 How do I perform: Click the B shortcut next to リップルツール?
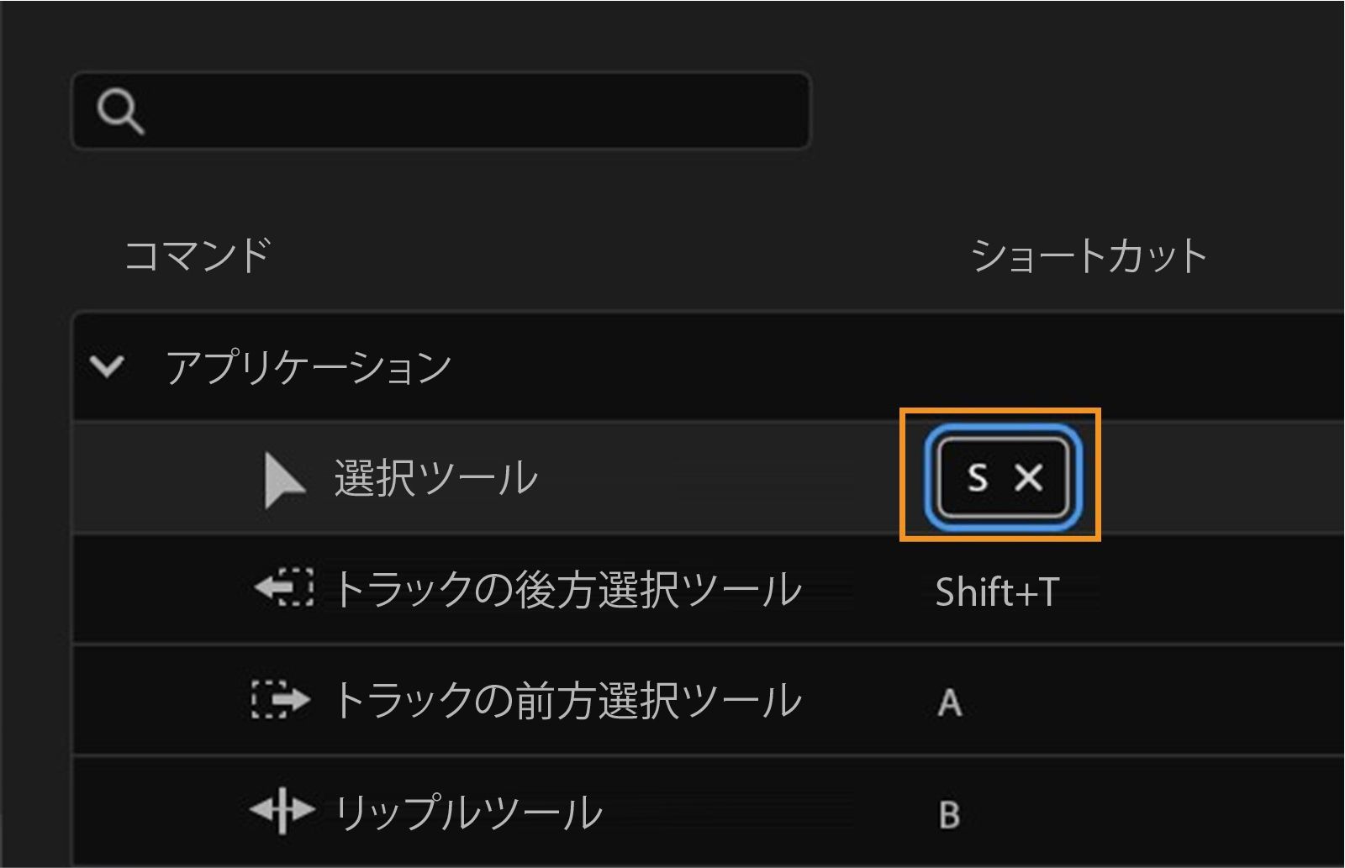(x=948, y=813)
